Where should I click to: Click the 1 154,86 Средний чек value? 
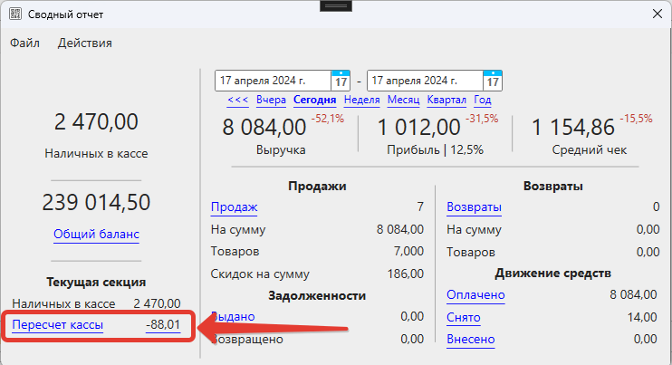572,127
